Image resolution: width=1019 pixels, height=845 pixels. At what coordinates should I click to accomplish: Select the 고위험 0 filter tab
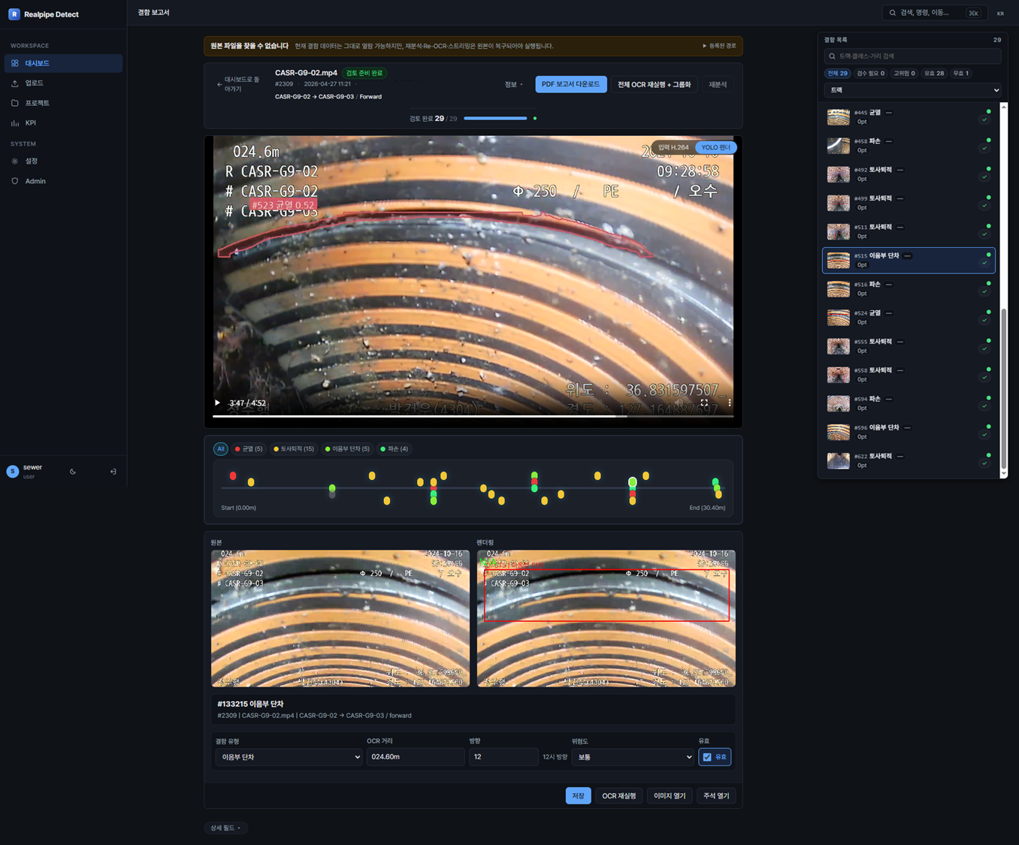pos(904,74)
